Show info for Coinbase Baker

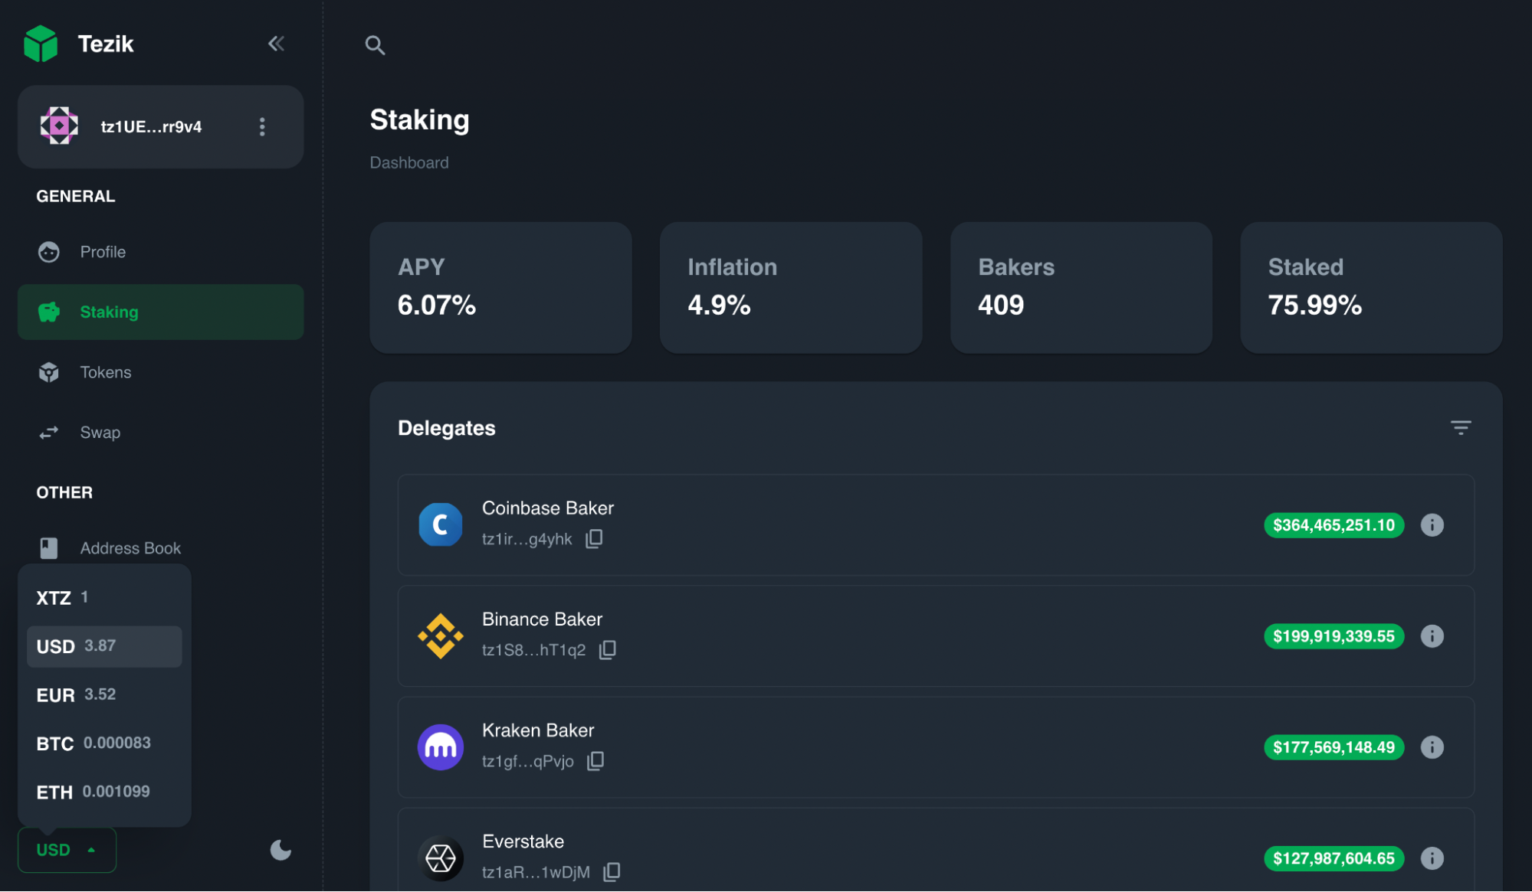pos(1432,525)
